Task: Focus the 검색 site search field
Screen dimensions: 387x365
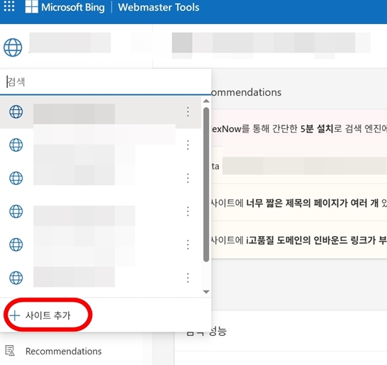Action: coord(106,82)
